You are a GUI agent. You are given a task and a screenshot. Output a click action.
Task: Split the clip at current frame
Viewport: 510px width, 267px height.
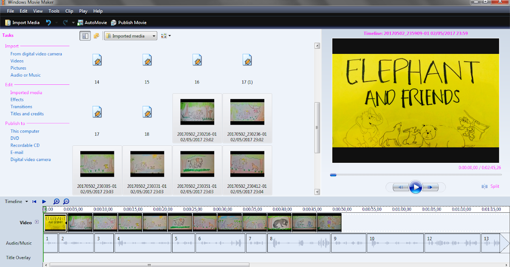(x=490, y=186)
